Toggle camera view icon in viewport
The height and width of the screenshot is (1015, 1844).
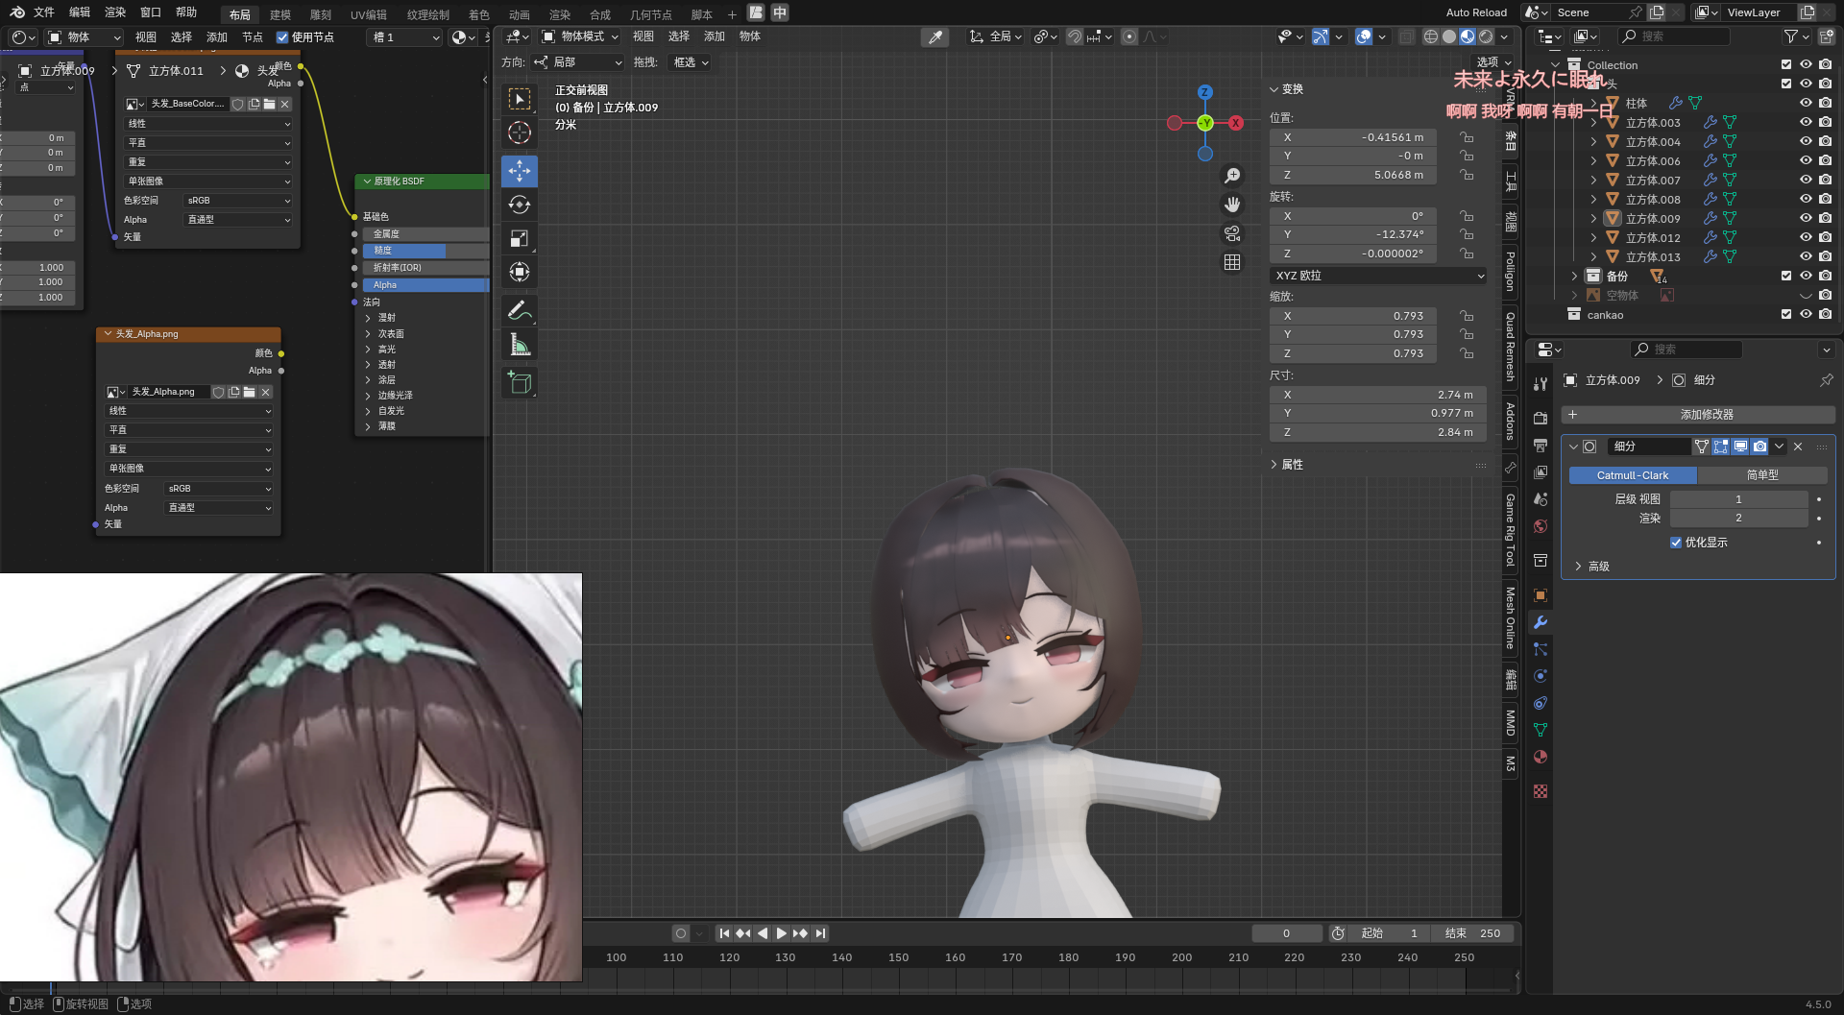point(1232,233)
